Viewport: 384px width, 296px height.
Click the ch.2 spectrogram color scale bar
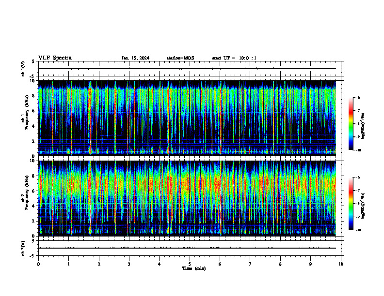tap(351, 204)
